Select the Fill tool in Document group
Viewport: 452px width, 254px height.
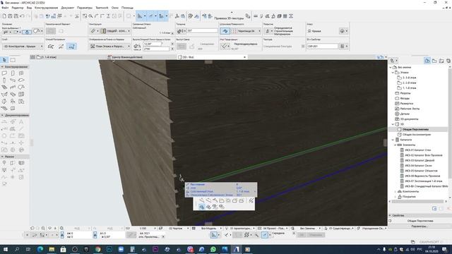pyautogui.click(x=13, y=128)
